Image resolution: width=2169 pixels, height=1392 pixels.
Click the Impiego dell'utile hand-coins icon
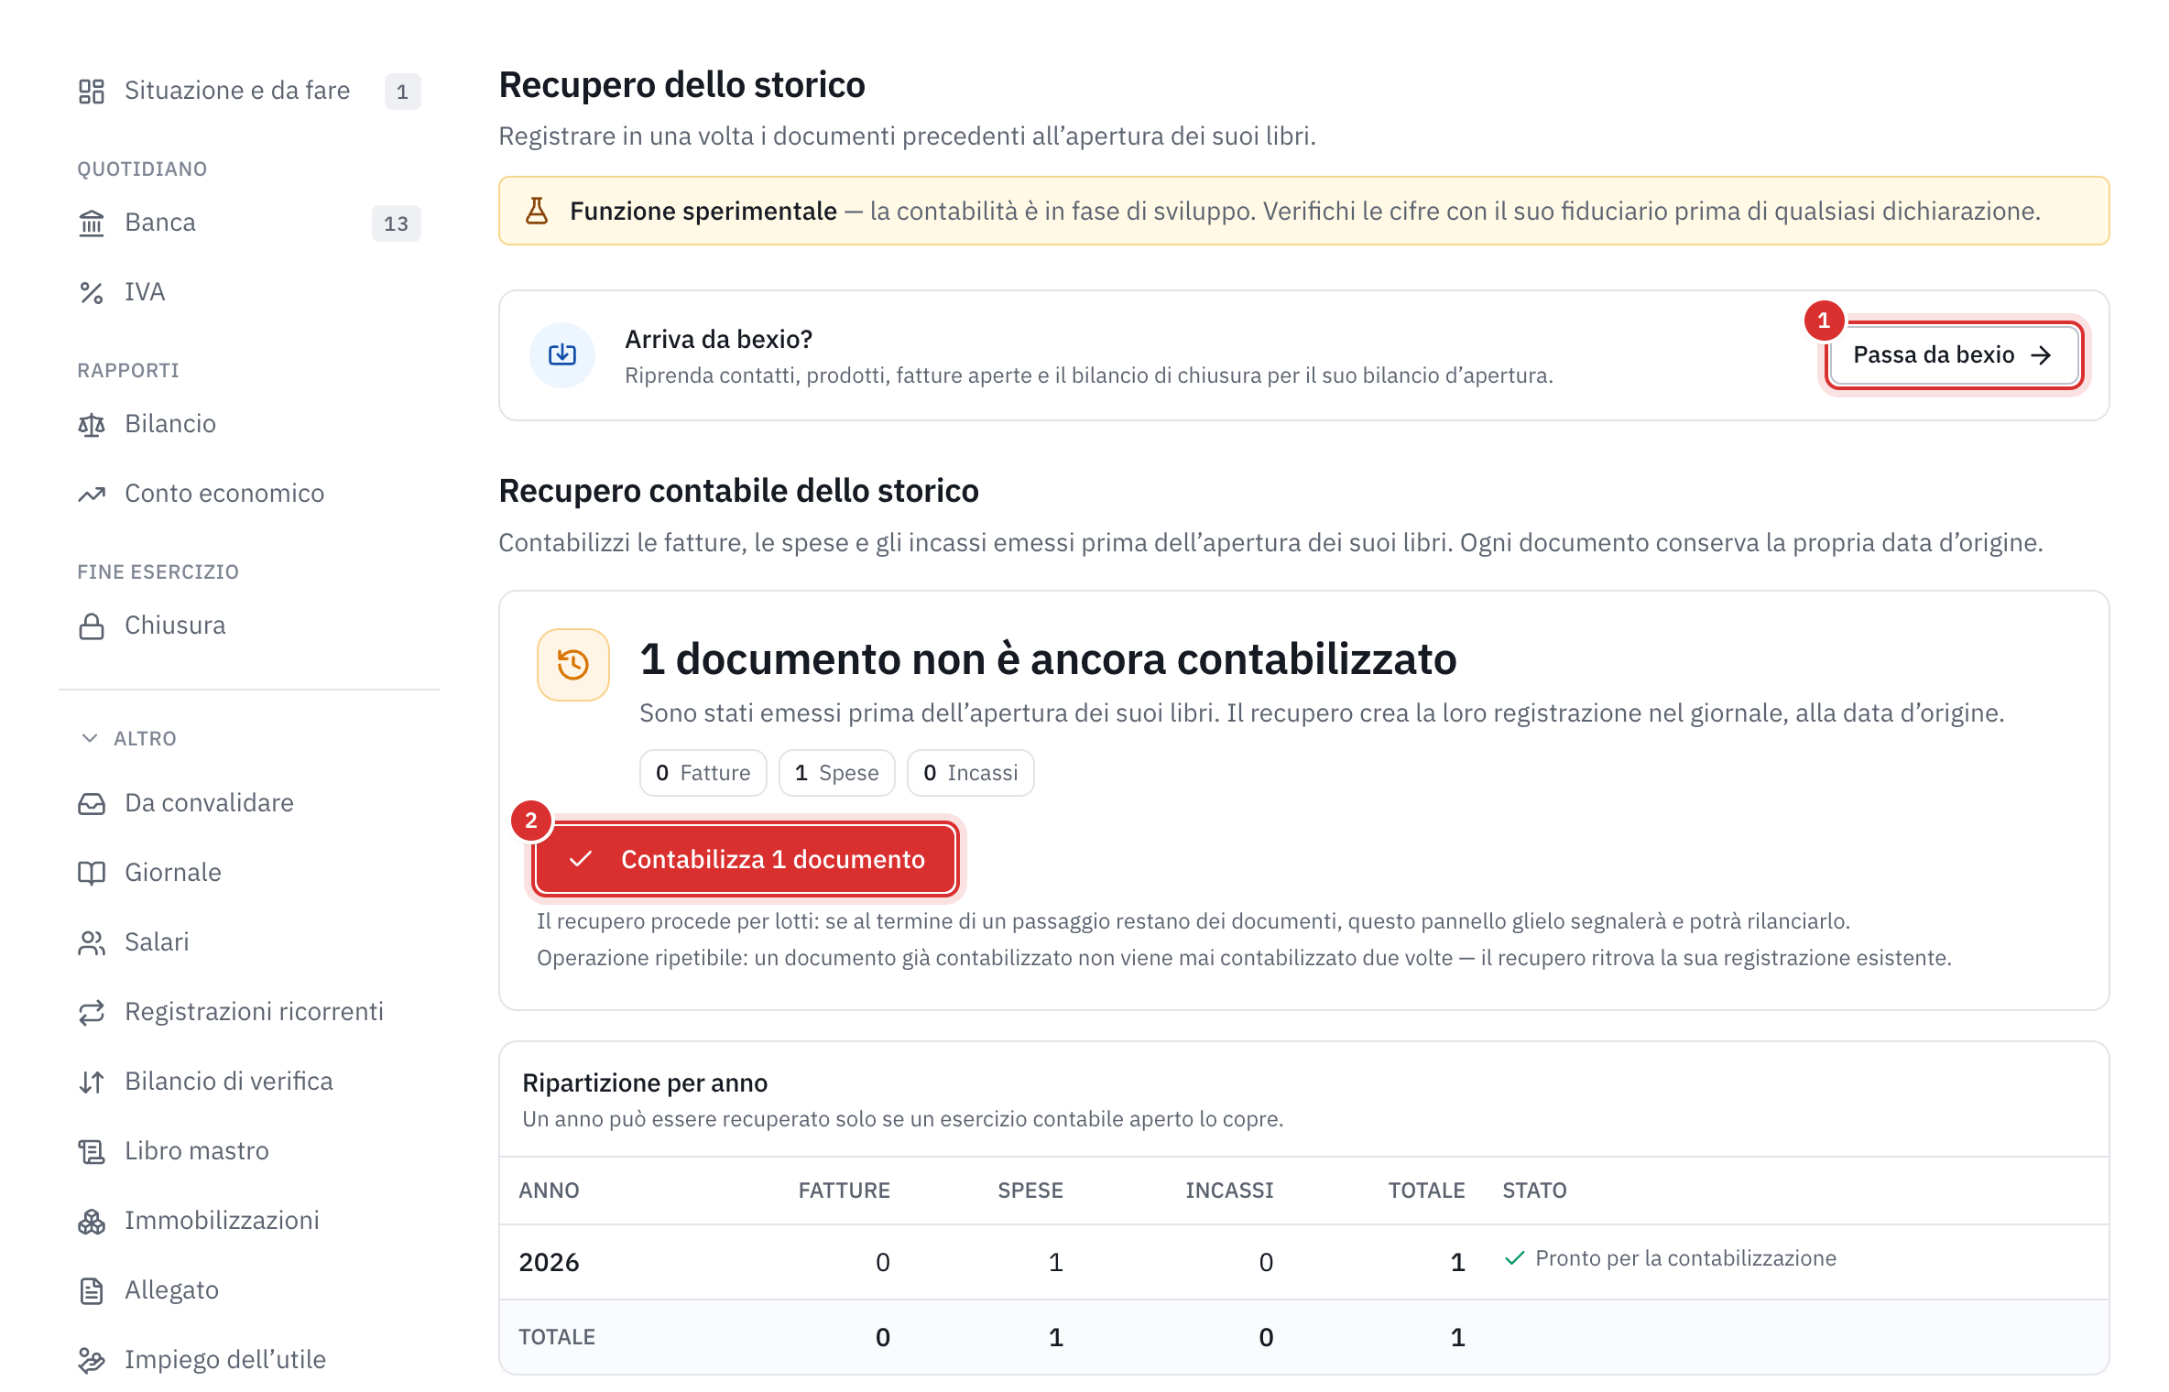click(92, 1360)
